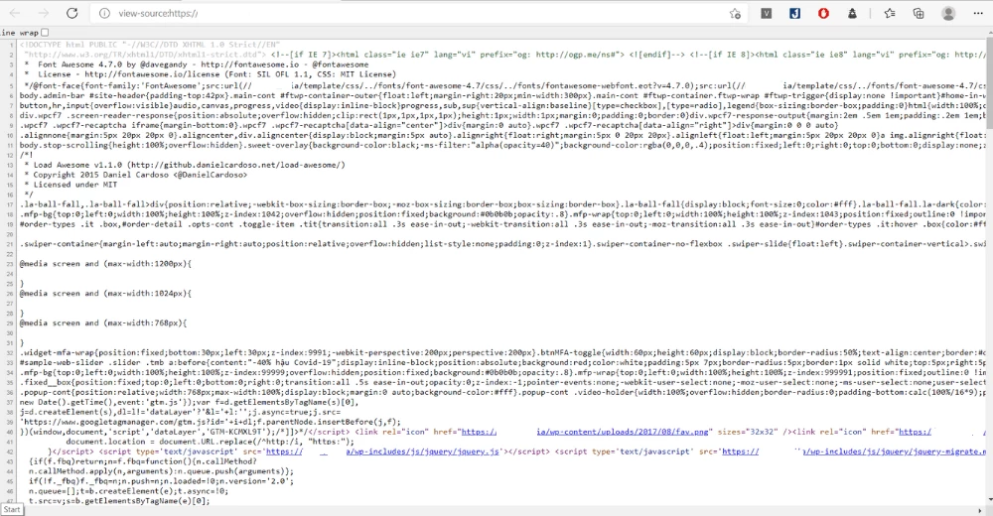Click the DOCTYPE html PUBLIC line
Screen dimensions: 993x516
point(150,45)
